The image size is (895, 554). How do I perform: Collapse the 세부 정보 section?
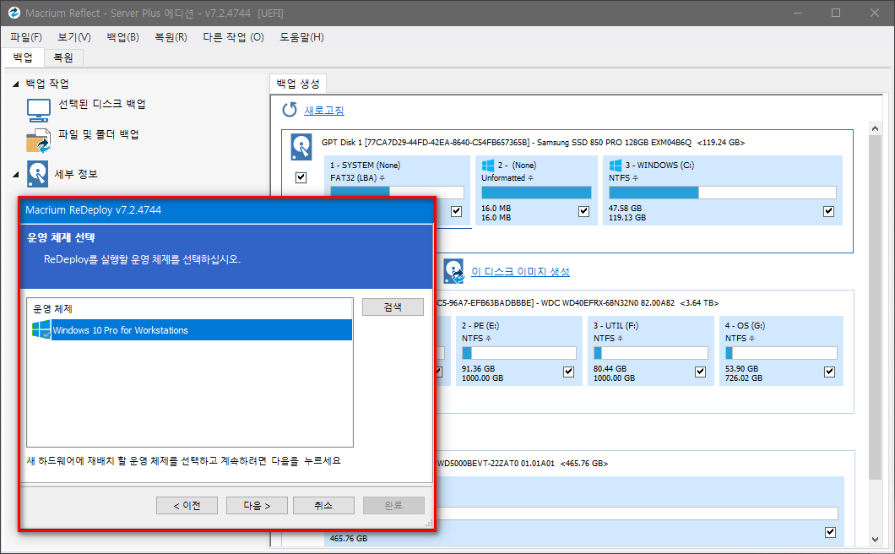click(x=15, y=174)
